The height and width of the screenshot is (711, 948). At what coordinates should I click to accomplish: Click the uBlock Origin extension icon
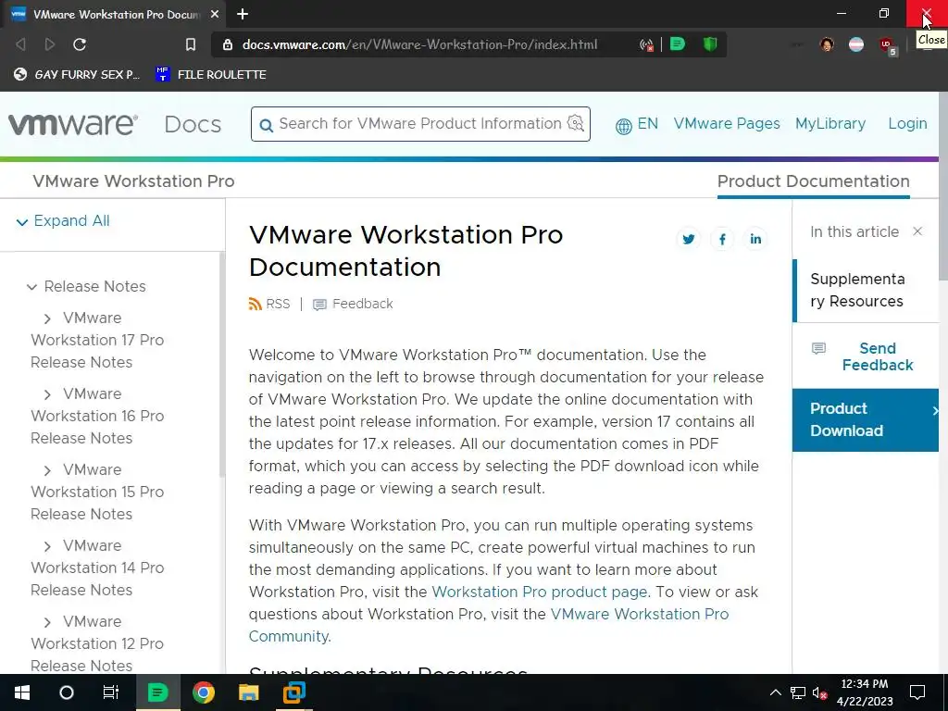click(888, 45)
